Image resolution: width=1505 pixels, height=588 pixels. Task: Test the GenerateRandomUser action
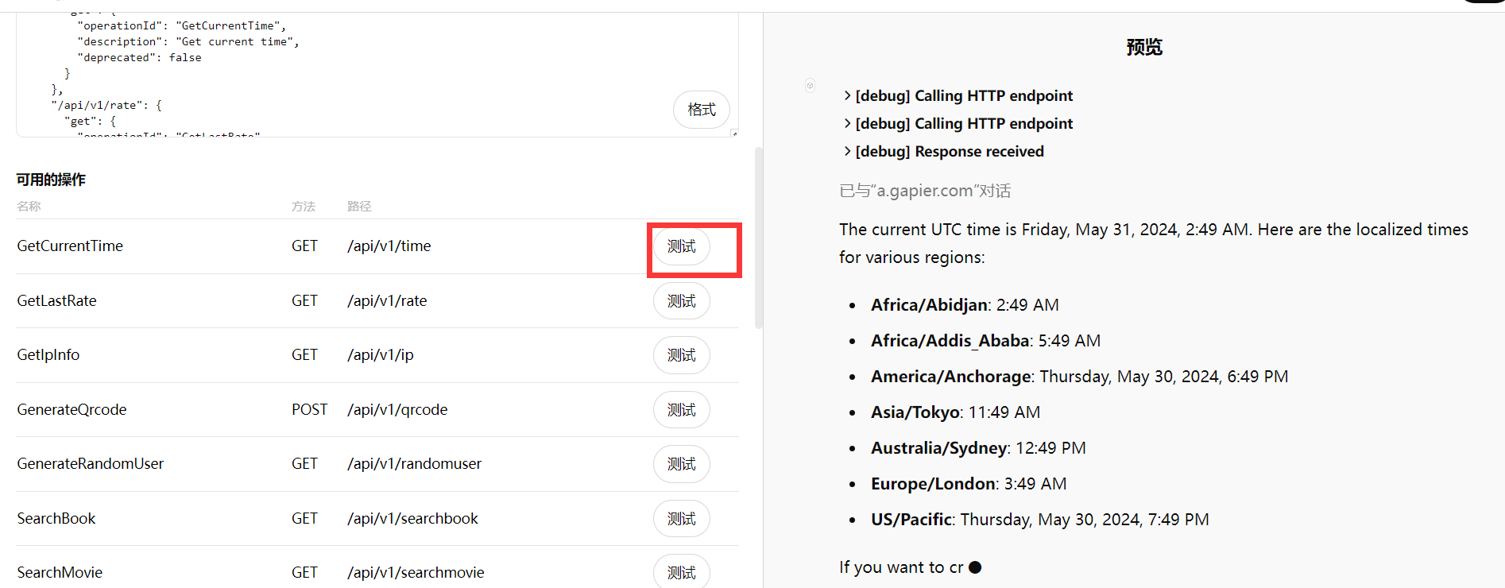tap(681, 464)
